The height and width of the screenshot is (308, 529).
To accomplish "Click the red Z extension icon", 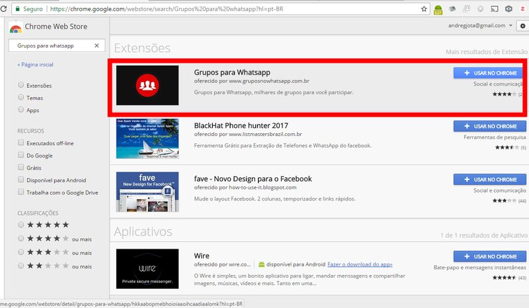I will [x=522, y=9].
